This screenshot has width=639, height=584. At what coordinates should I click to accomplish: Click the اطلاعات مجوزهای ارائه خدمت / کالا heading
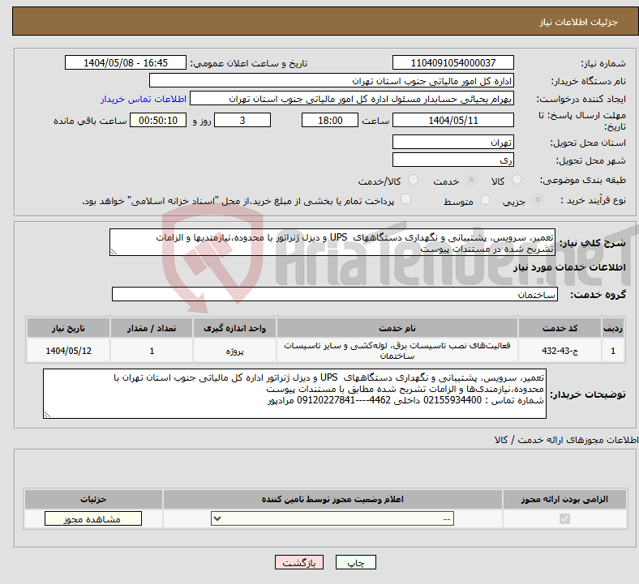pyautogui.click(x=566, y=440)
